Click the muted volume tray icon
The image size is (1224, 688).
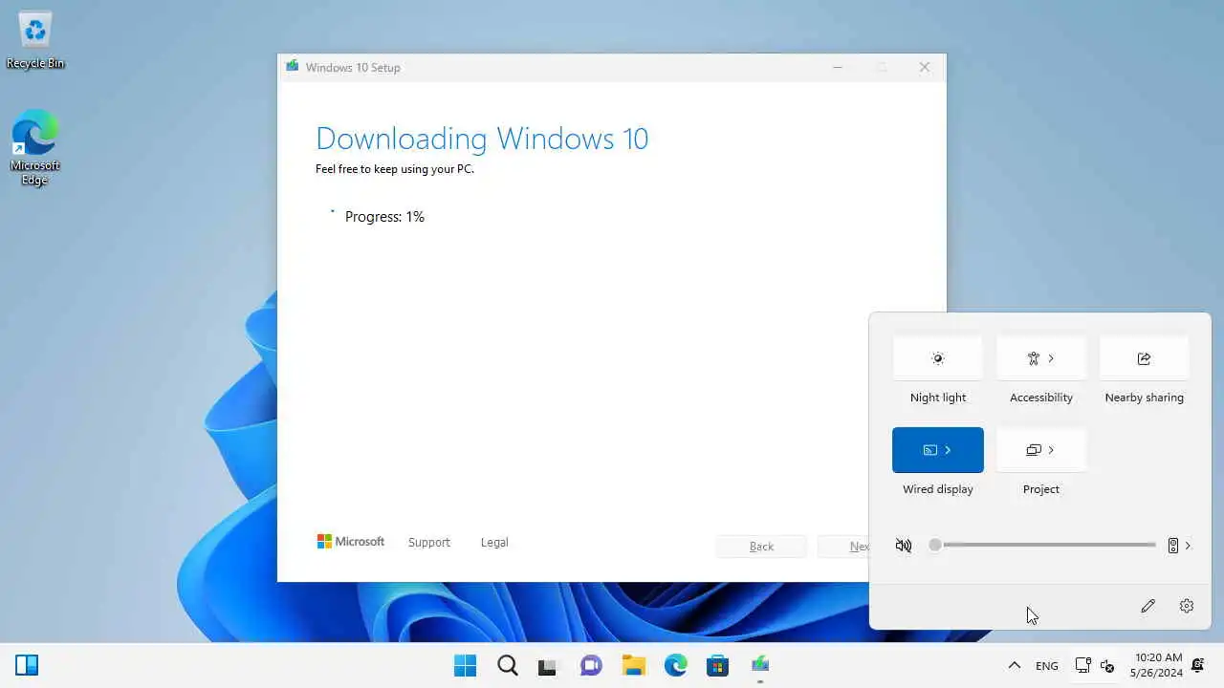[x=1107, y=665]
